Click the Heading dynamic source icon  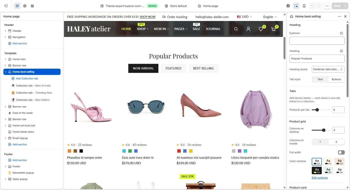341,51
